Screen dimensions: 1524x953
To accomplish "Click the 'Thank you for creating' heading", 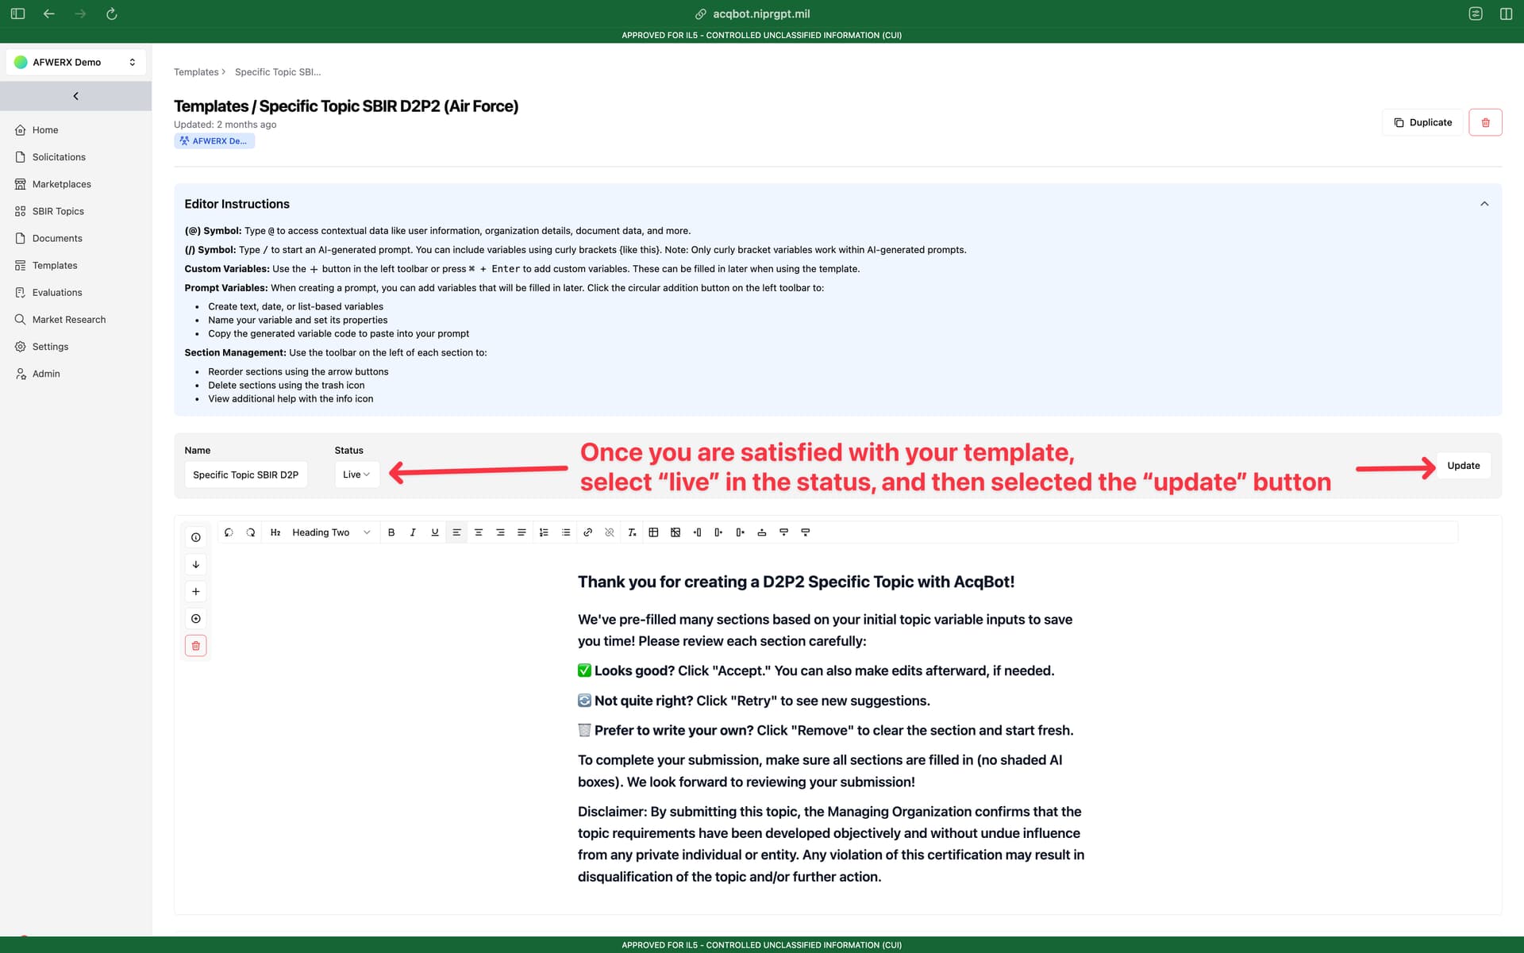I will pyautogui.click(x=796, y=582).
